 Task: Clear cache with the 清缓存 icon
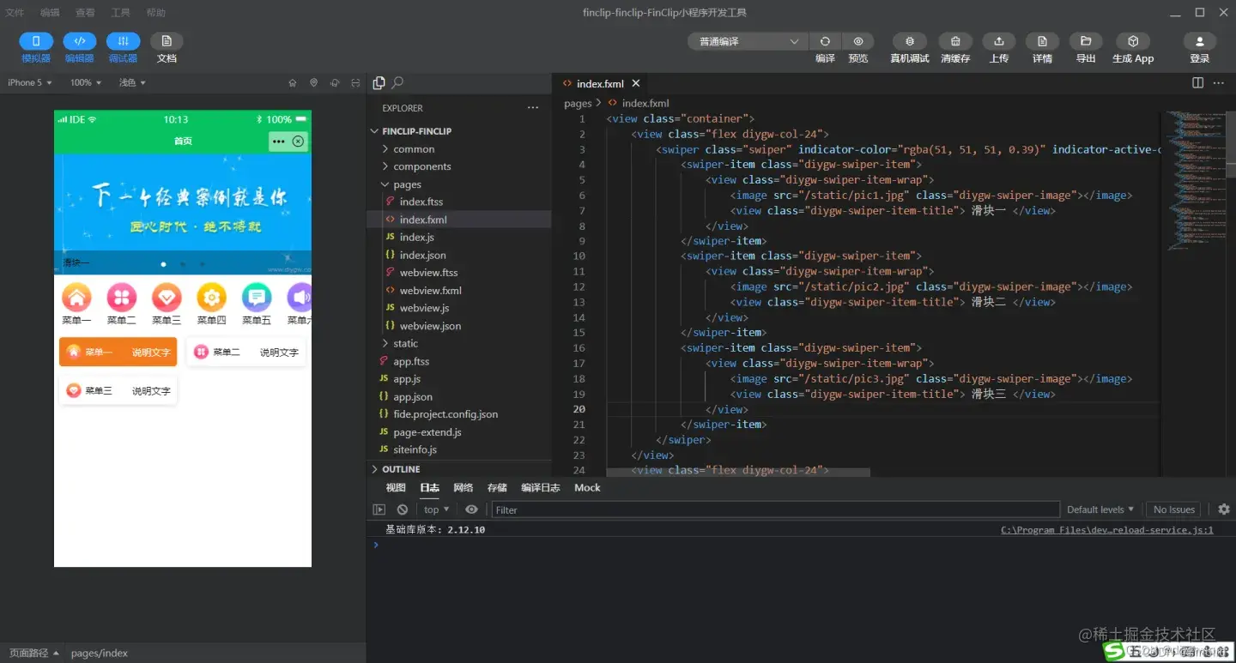(x=955, y=41)
